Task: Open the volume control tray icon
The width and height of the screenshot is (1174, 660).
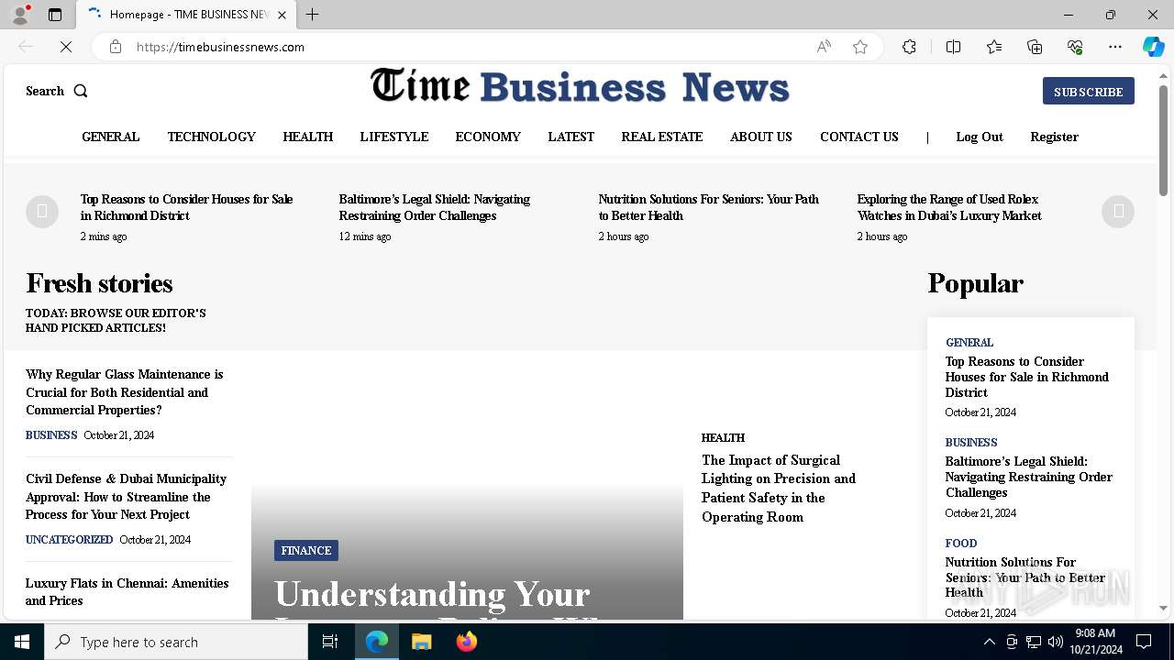Action: tap(1056, 642)
